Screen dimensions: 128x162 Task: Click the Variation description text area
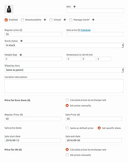(64, 86)
